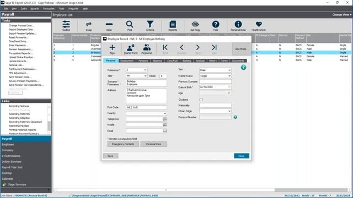Click the Email send icon
This screenshot has width=353, height=198.
pos(165,131)
